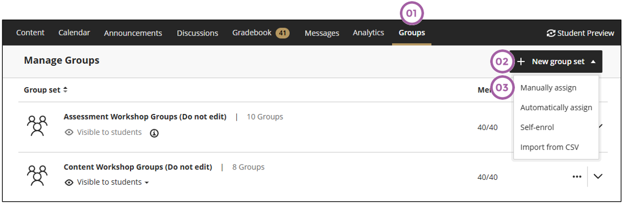Open the Content tab
Screen dimensions: 624x204
coord(30,32)
